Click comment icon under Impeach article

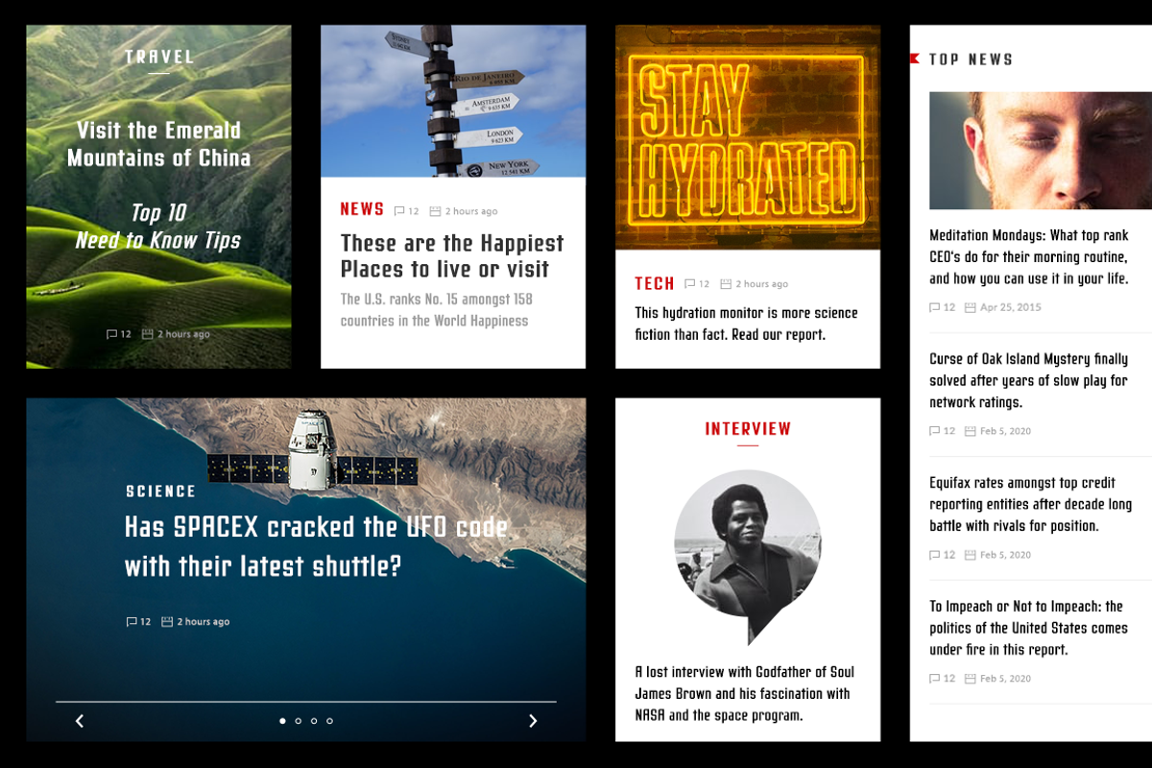(935, 679)
